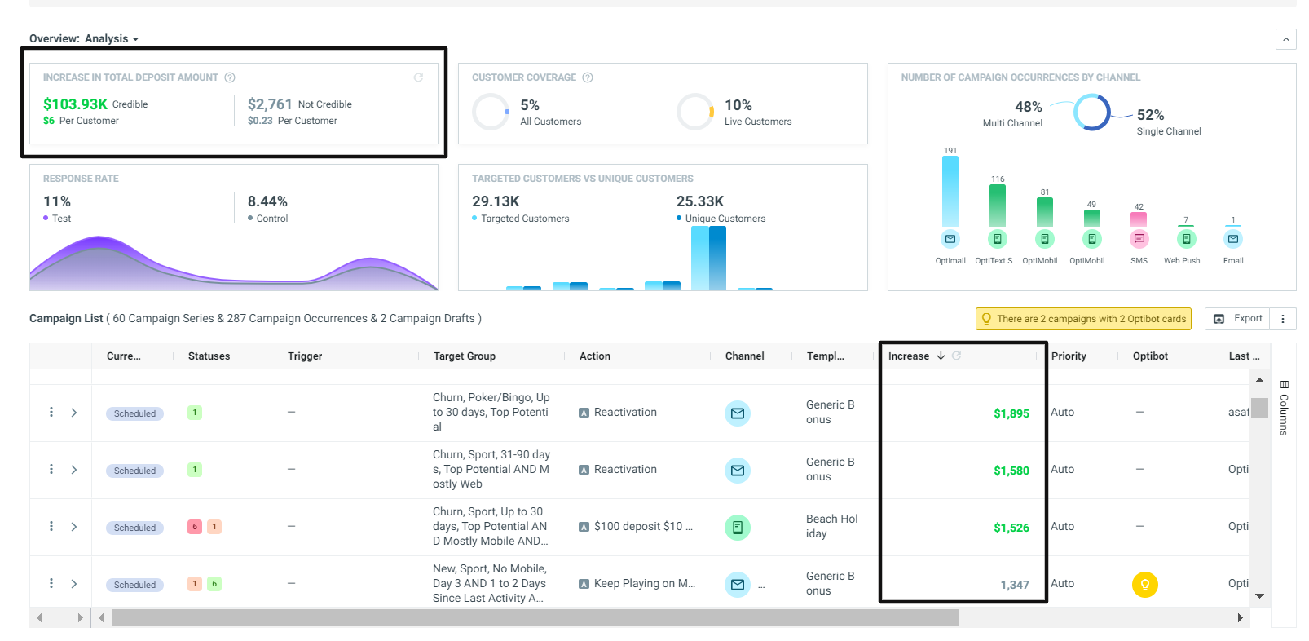Click the Target Group column header
The image size is (1309, 641).
tap(465, 356)
